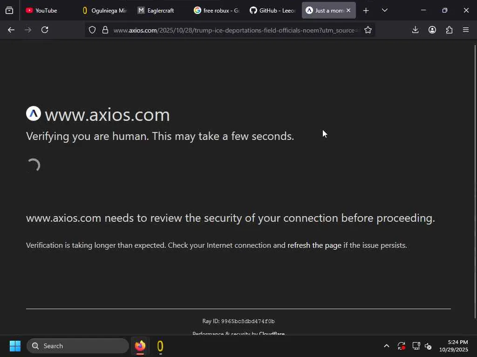
Task: Bookmark this page with star icon
Action: (368, 30)
